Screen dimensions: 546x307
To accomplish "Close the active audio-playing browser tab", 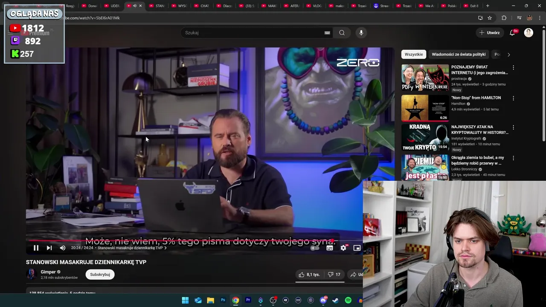I will tap(140, 6).
